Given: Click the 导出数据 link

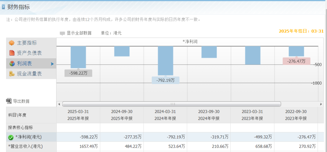Looking at the screenshot, I should (x=21, y=102).
